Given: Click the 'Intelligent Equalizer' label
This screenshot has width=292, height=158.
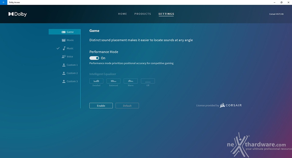Looking at the screenshot, I should tap(103, 74).
